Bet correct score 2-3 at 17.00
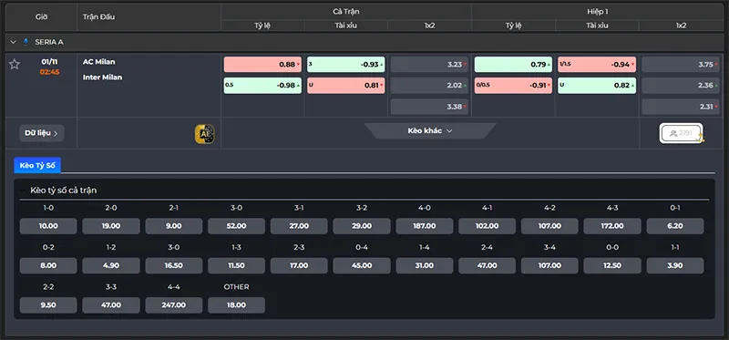 point(299,265)
